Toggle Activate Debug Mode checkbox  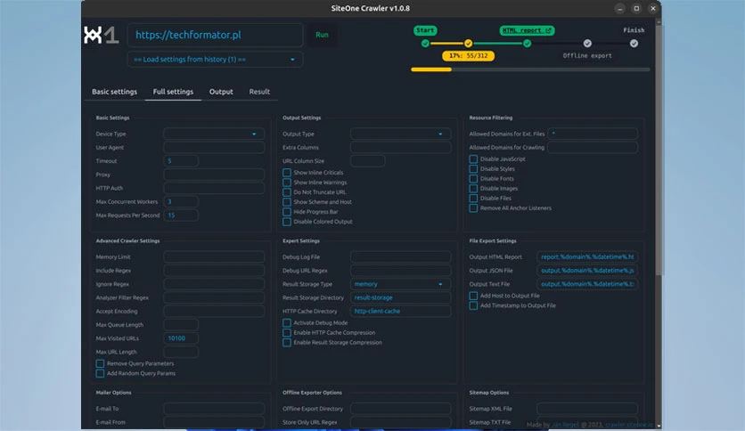pos(286,322)
